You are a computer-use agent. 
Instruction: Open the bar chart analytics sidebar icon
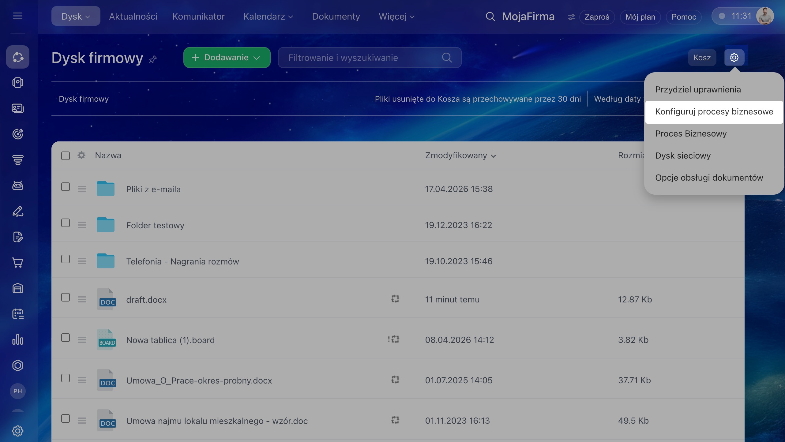coord(18,339)
